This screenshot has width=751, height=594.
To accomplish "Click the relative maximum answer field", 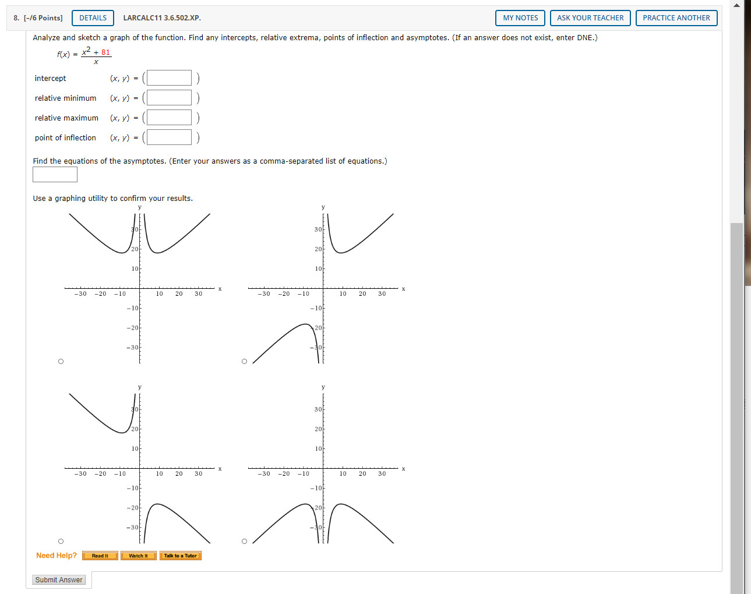I will 168,117.
